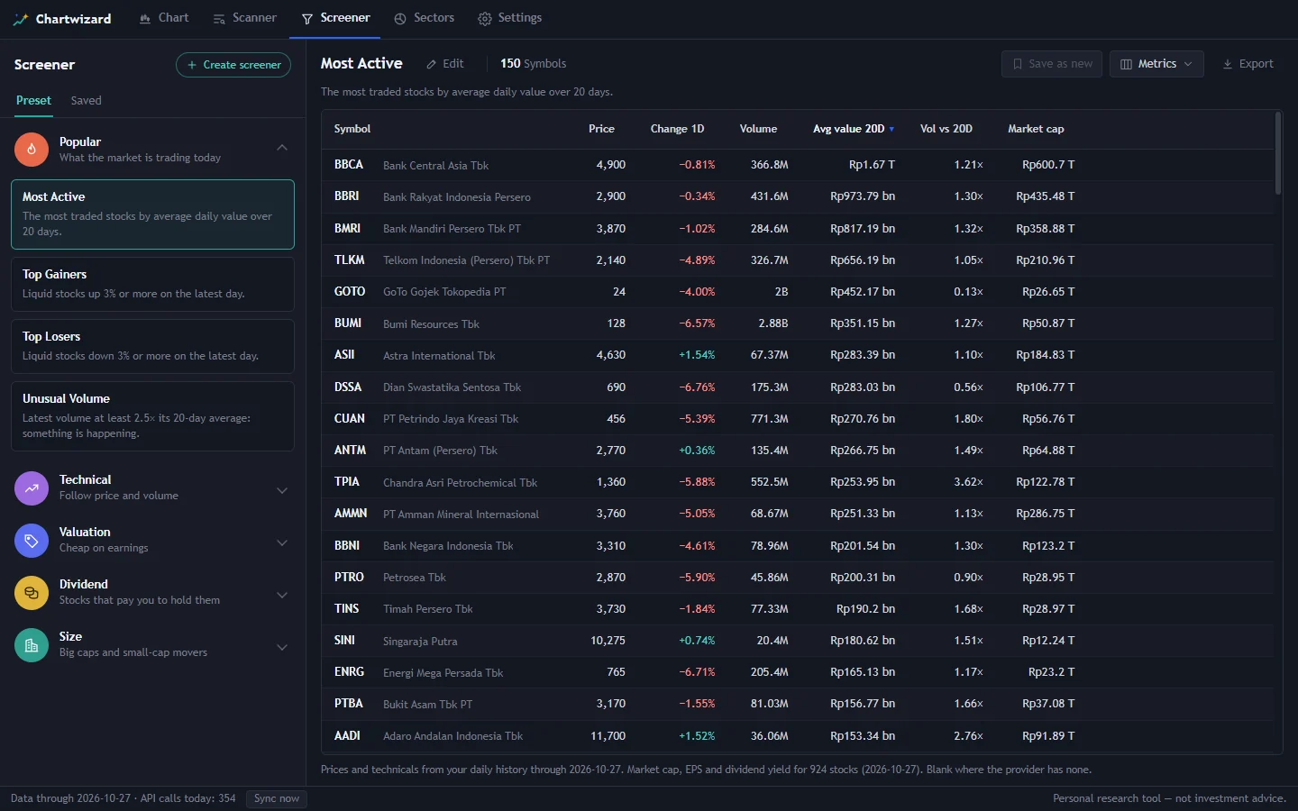
Task: Open the Sectors tab
Action: 424,18
